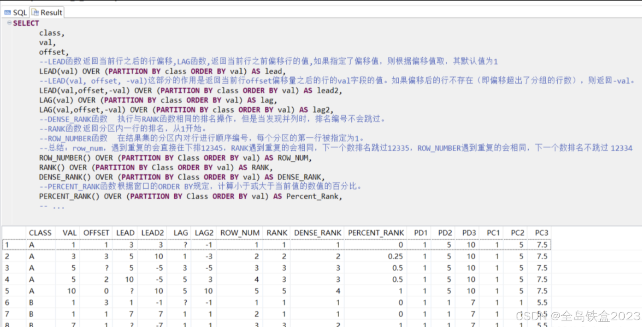642x327 pixels.
Task: Click the "--LEAD函数" comment line
Action: 269,61
